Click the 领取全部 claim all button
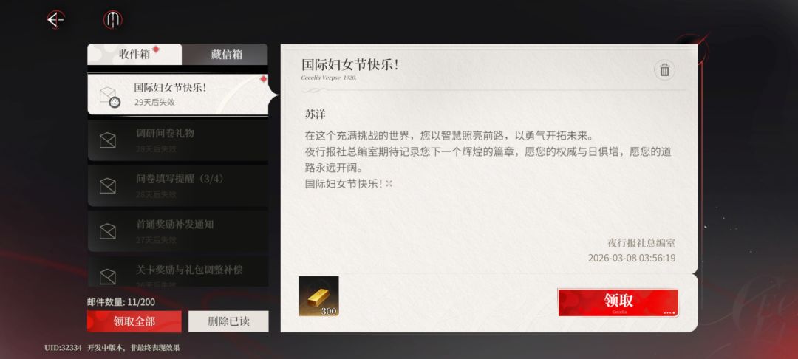 tap(134, 321)
